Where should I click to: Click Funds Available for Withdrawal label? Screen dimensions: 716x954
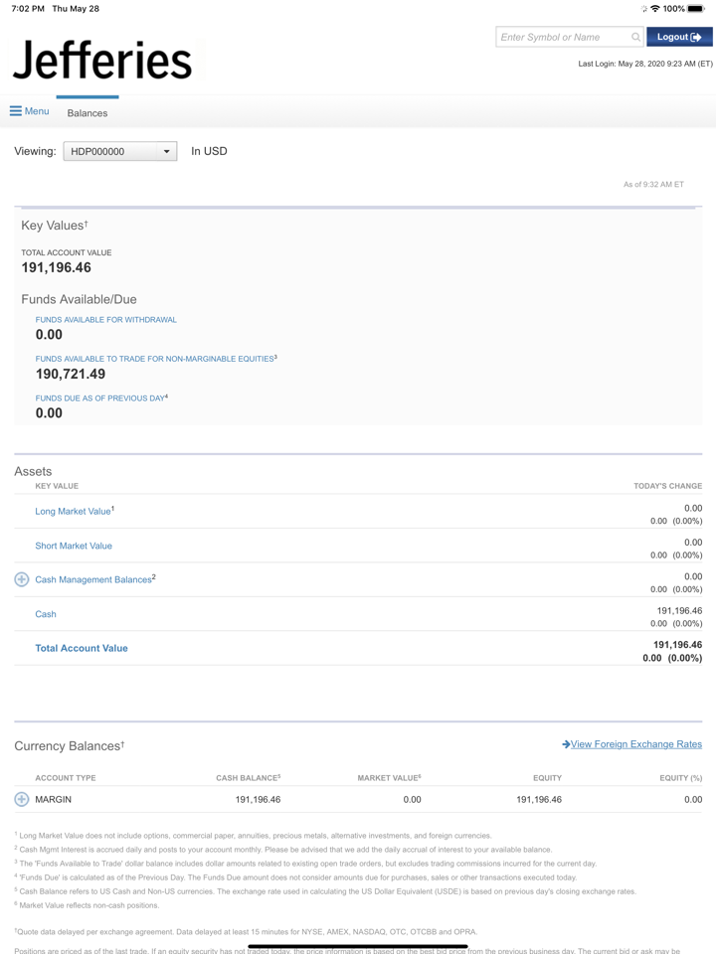pyautogui.click(x=105, y=320)
